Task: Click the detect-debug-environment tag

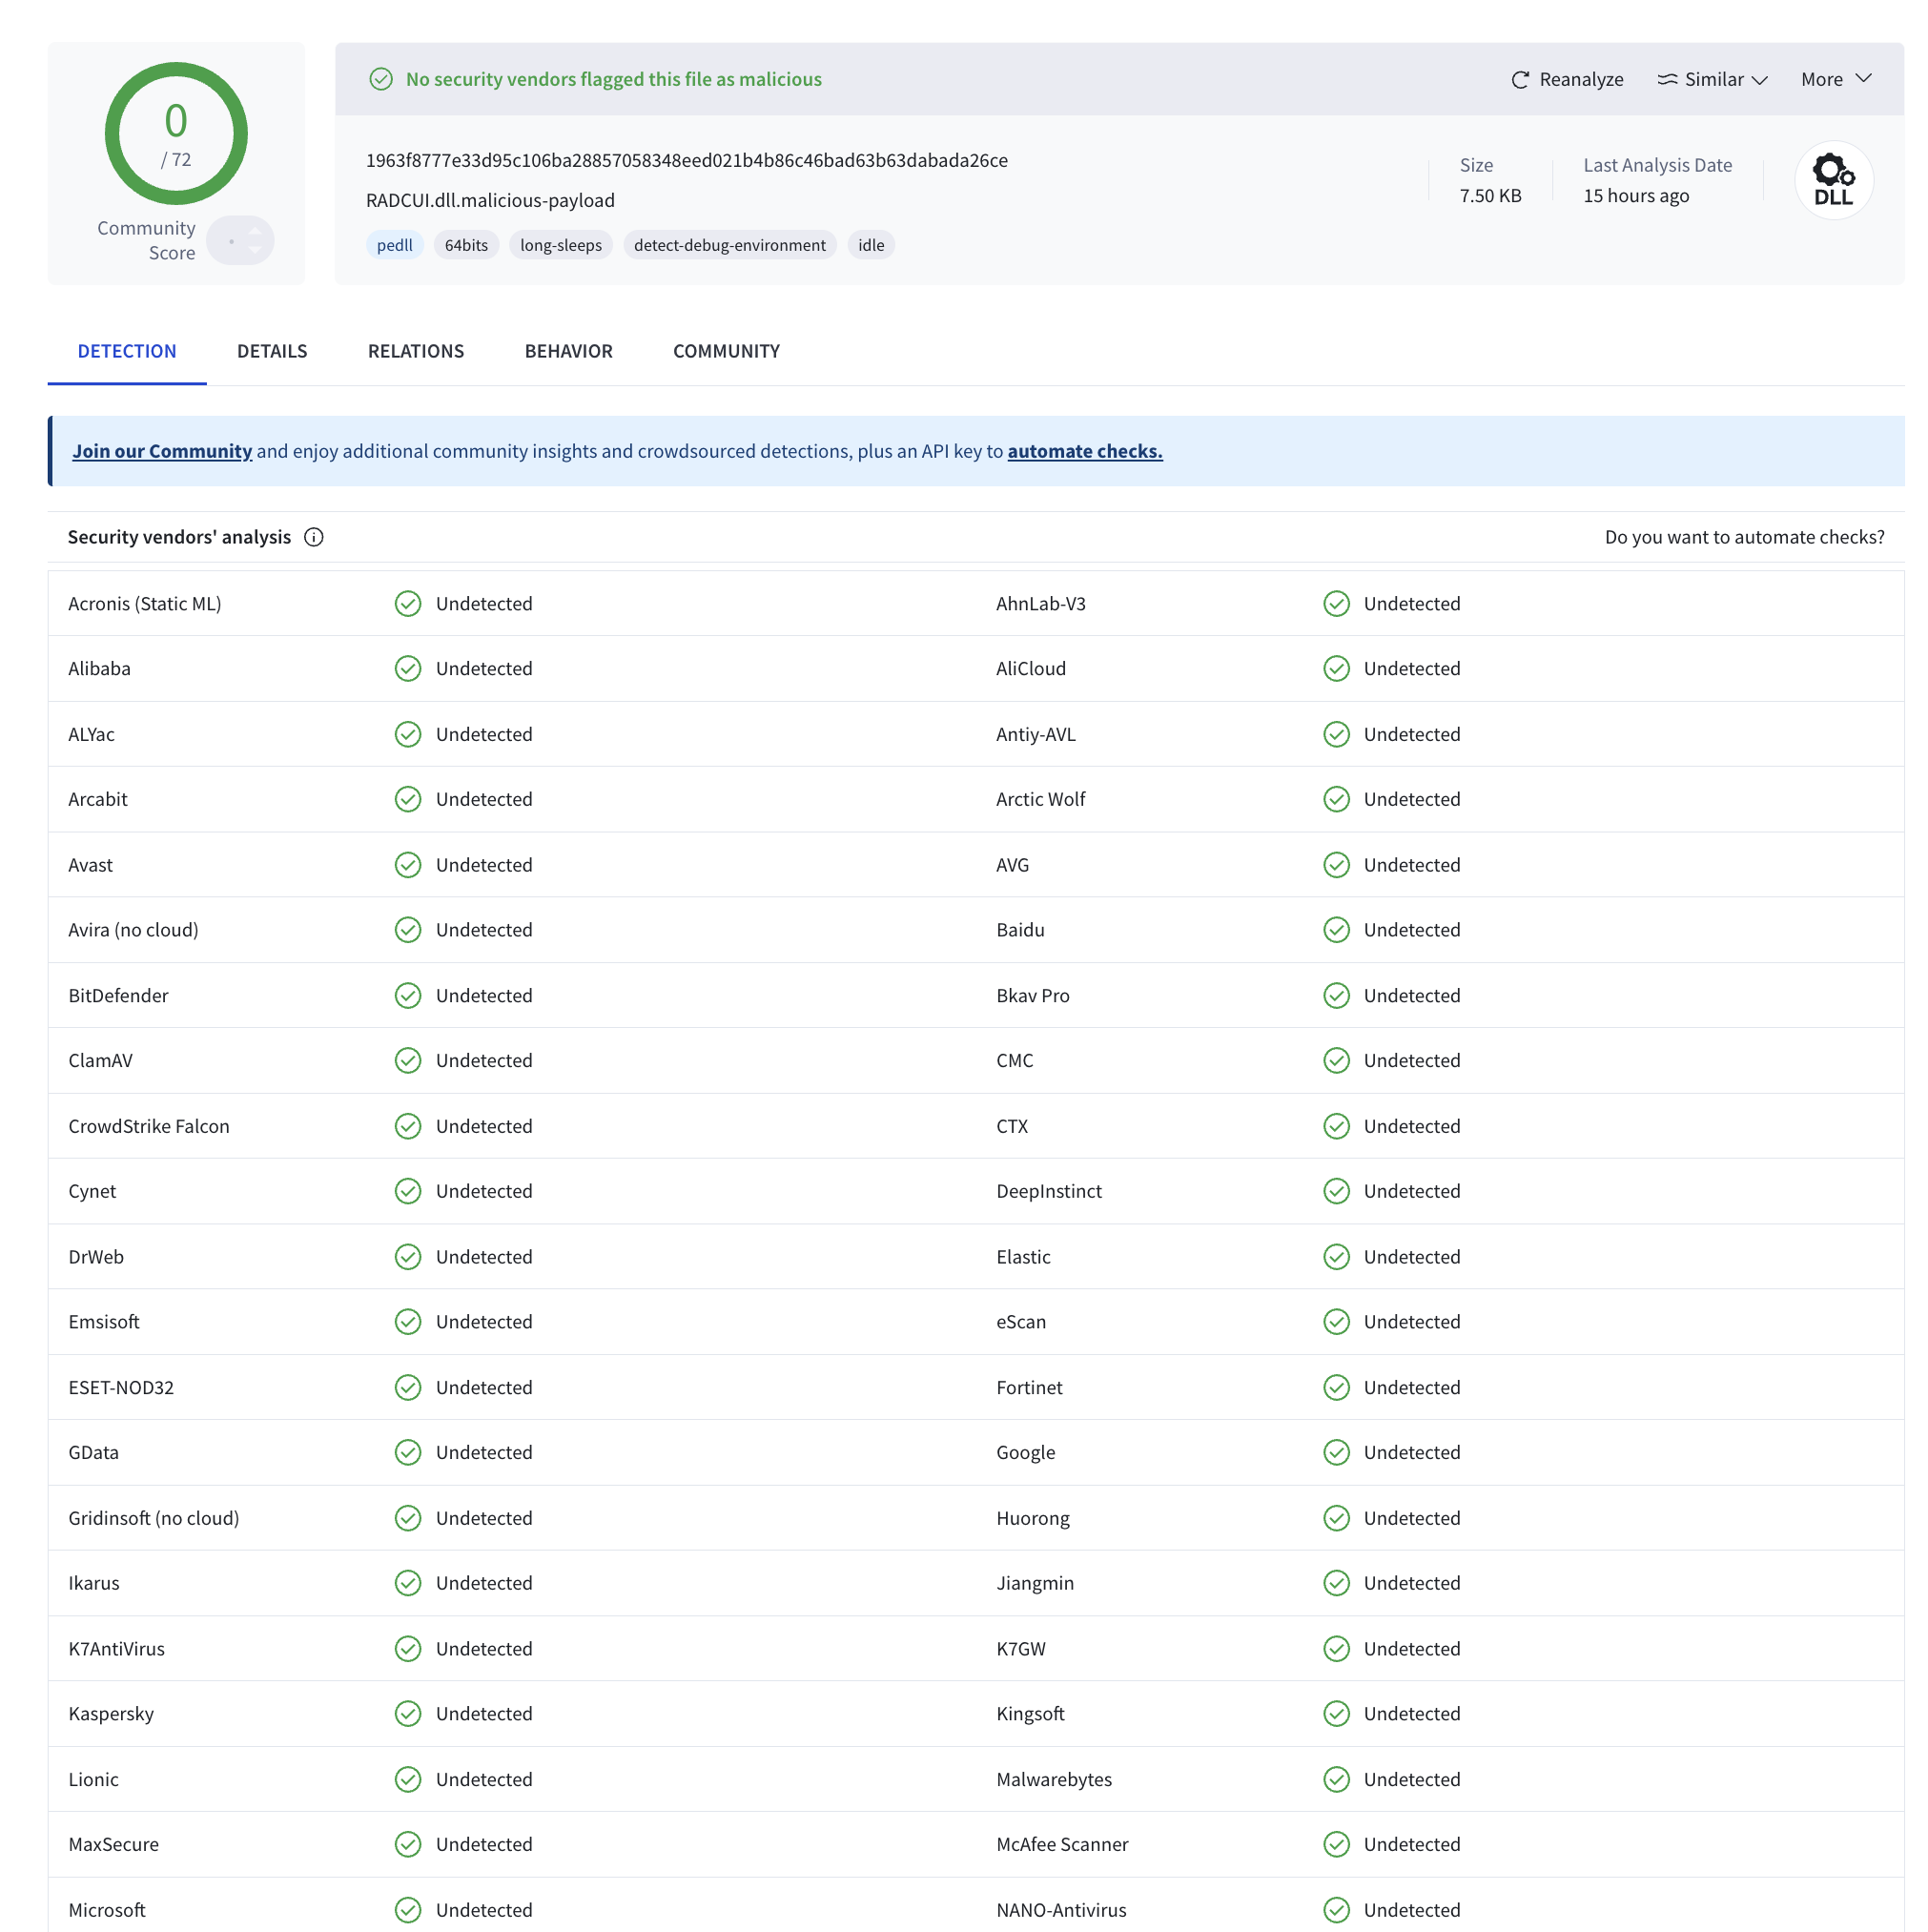Action: [729, 245]
